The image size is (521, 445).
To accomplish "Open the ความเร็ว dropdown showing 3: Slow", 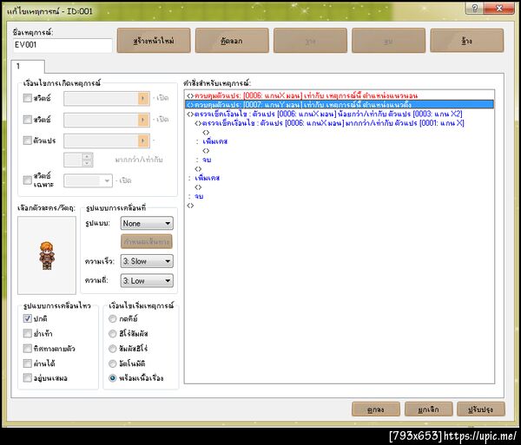I will [147, 261].
